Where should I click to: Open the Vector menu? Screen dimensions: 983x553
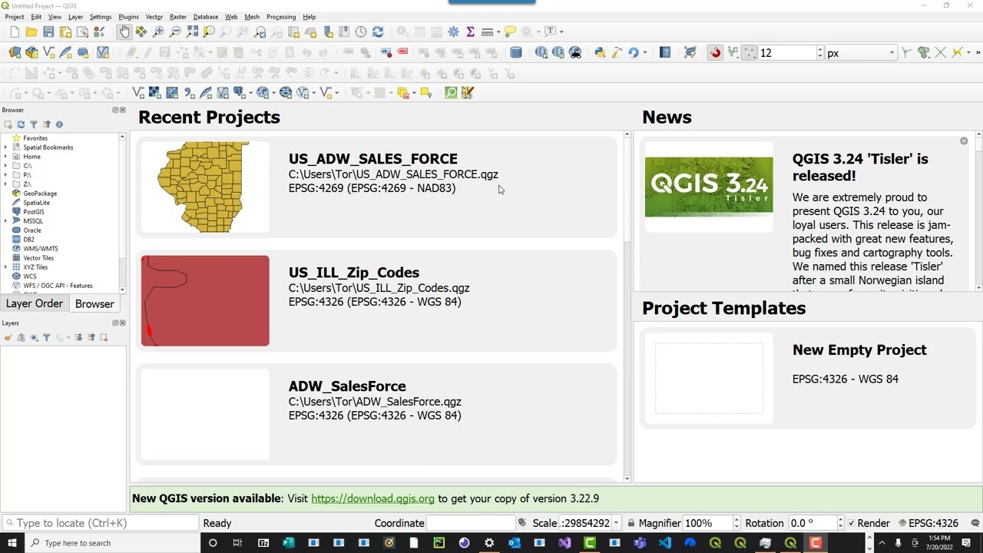(154, 17)
